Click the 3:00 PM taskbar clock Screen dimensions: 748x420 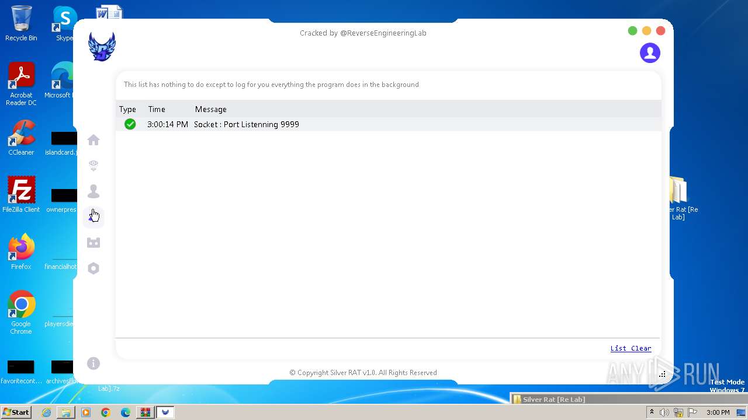718,412
